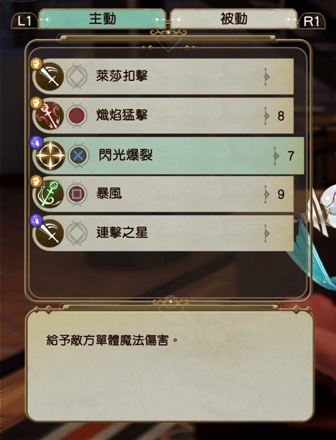Viewport: 336px width, 440px height.
Task: Click the arrow marker on 萊莎扣擊 row
Action: click(x=266, y=76)
